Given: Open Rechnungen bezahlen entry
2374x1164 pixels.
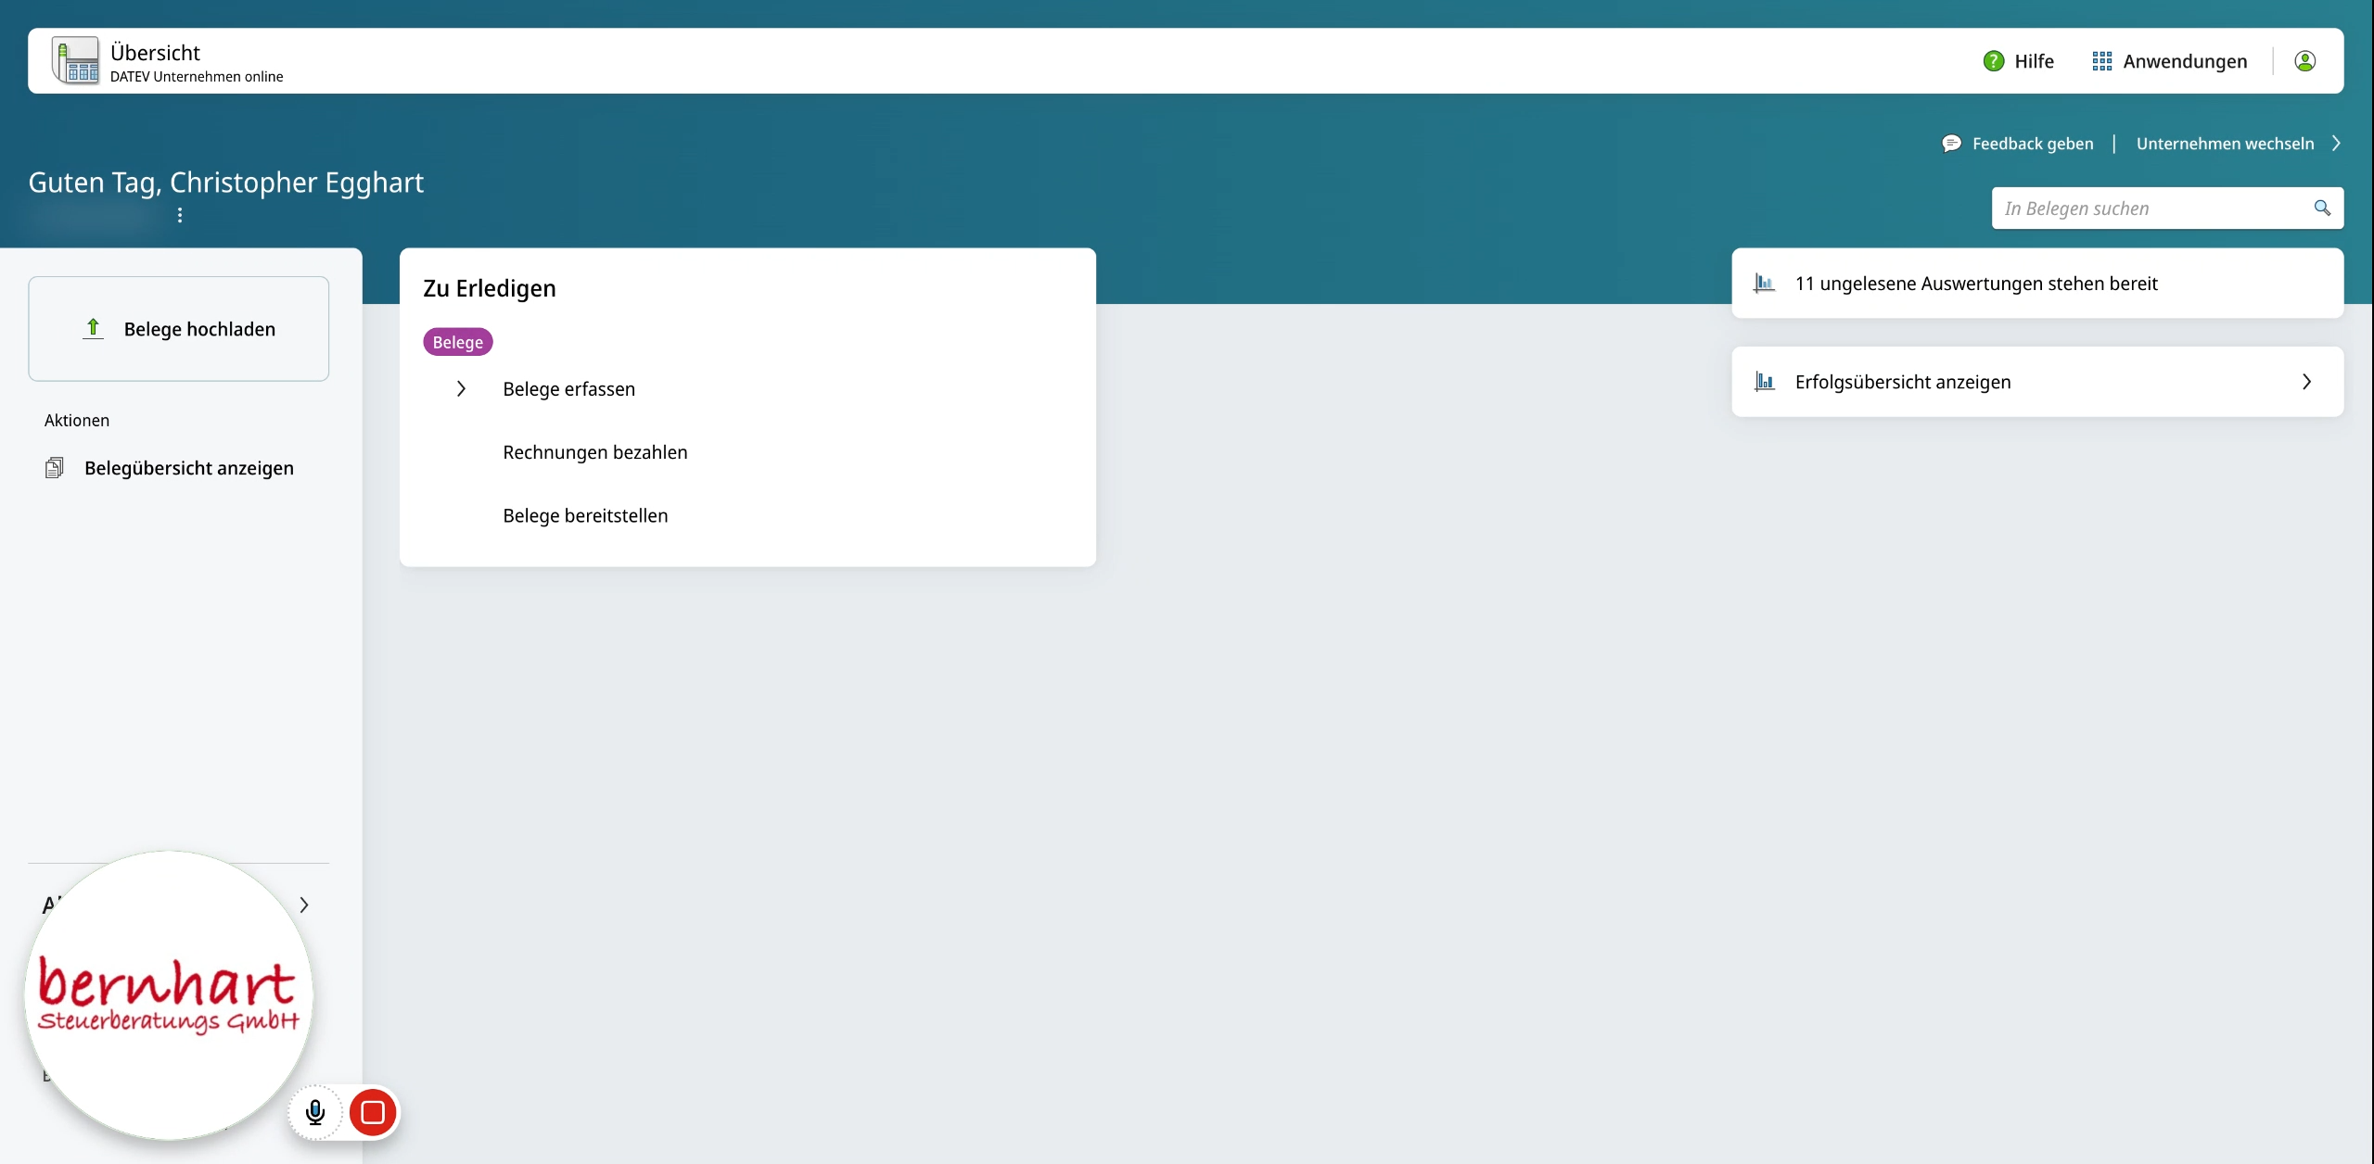Looking at the screenshot, I should pyautogui.click(x=594, y=452).
